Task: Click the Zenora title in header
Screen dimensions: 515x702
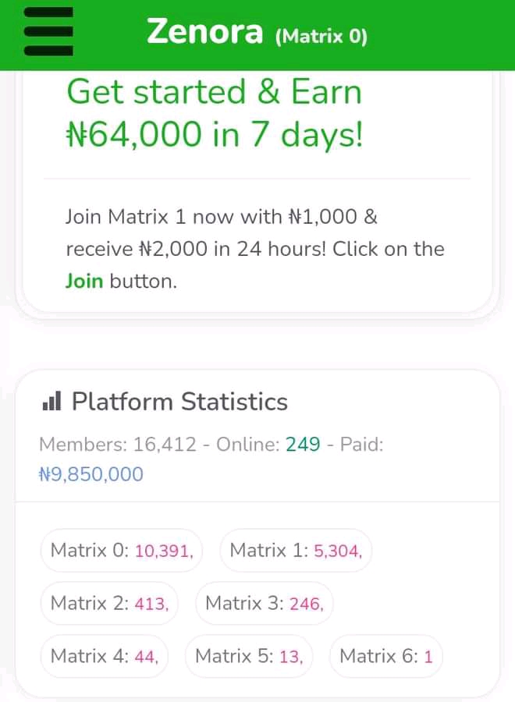Action: point(204,32)
